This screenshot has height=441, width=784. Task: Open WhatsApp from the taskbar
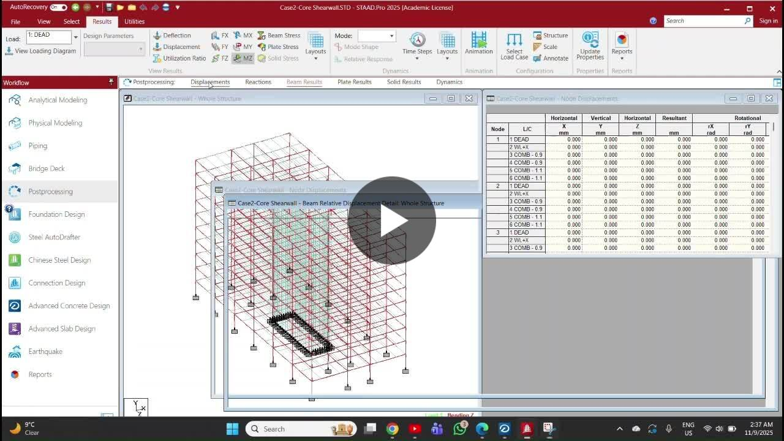(x=459, y=429)
